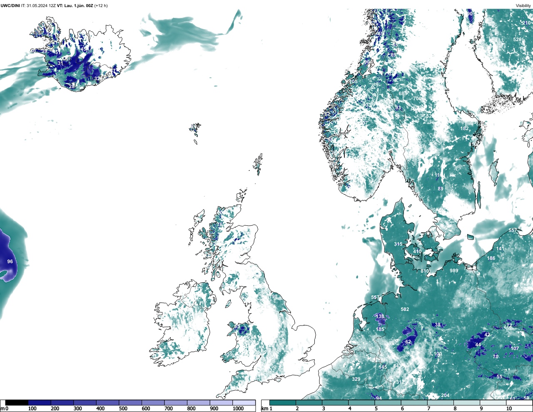Click the 'UWC/DINI' model name in header
This screenshot has height=412, width=533.
pos(10,5)
